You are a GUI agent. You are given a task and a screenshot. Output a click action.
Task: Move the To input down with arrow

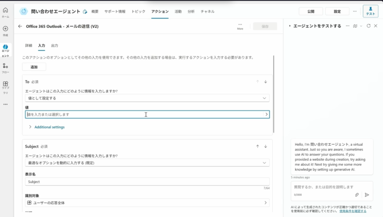(266, 82)
